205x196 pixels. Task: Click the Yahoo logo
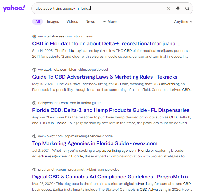(x=14, y=8)
